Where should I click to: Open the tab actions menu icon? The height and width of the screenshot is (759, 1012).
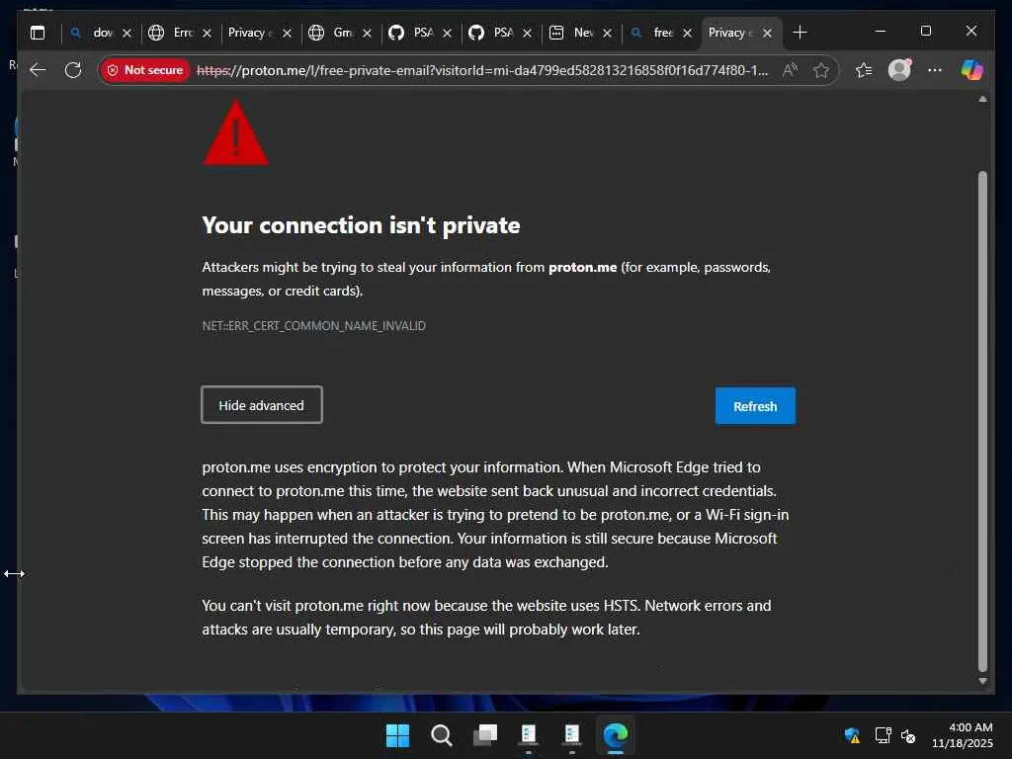tap(38, 33)
